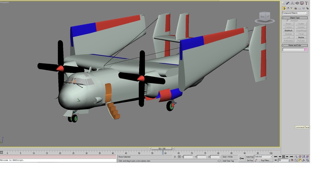The width and height of the screenshot is (312, 175).
Task: Go to end frame button
Action: [291, 157]
